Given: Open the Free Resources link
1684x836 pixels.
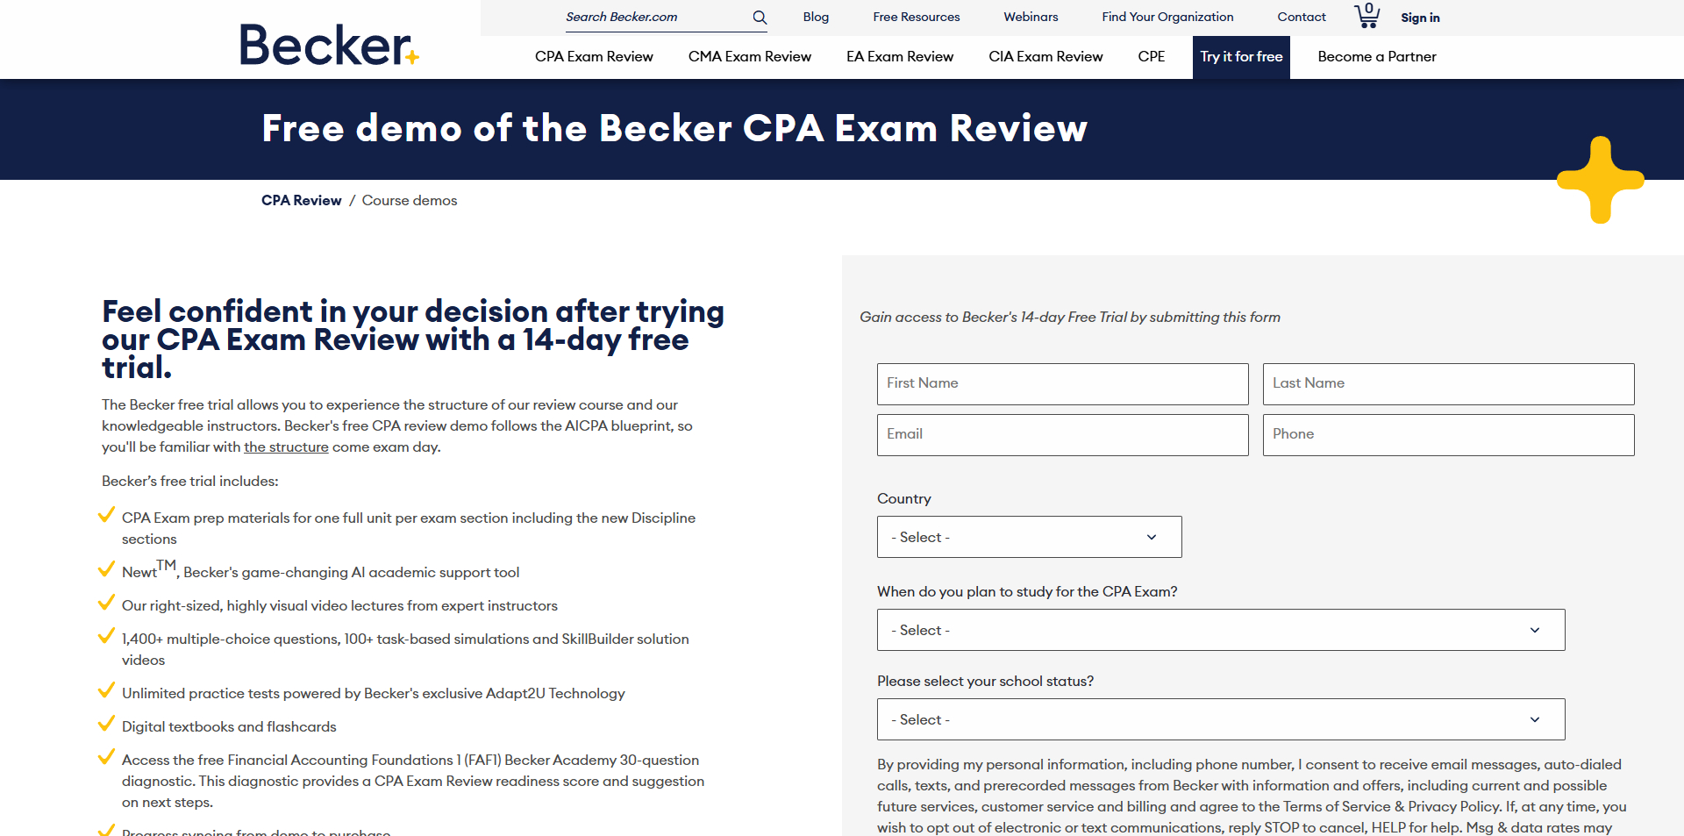Looking at the screenshot, I should tap(916, 18).
